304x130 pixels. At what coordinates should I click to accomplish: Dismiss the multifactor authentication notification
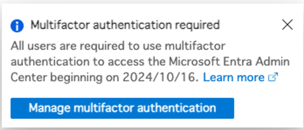click(287, 25)
